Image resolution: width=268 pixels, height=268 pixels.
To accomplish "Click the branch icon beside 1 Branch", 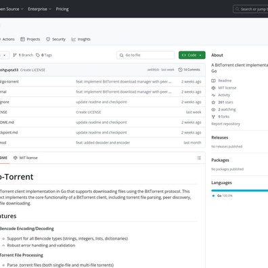I will 15,55.
